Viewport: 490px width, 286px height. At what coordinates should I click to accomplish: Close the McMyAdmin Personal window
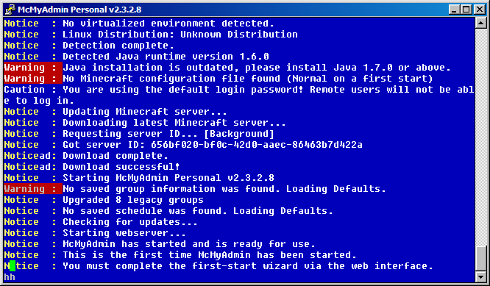pos(480,10)
